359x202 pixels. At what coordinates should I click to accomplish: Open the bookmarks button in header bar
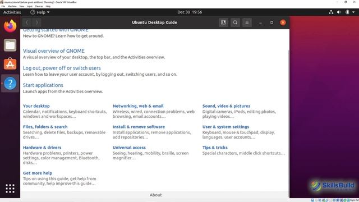coord(223,22)
